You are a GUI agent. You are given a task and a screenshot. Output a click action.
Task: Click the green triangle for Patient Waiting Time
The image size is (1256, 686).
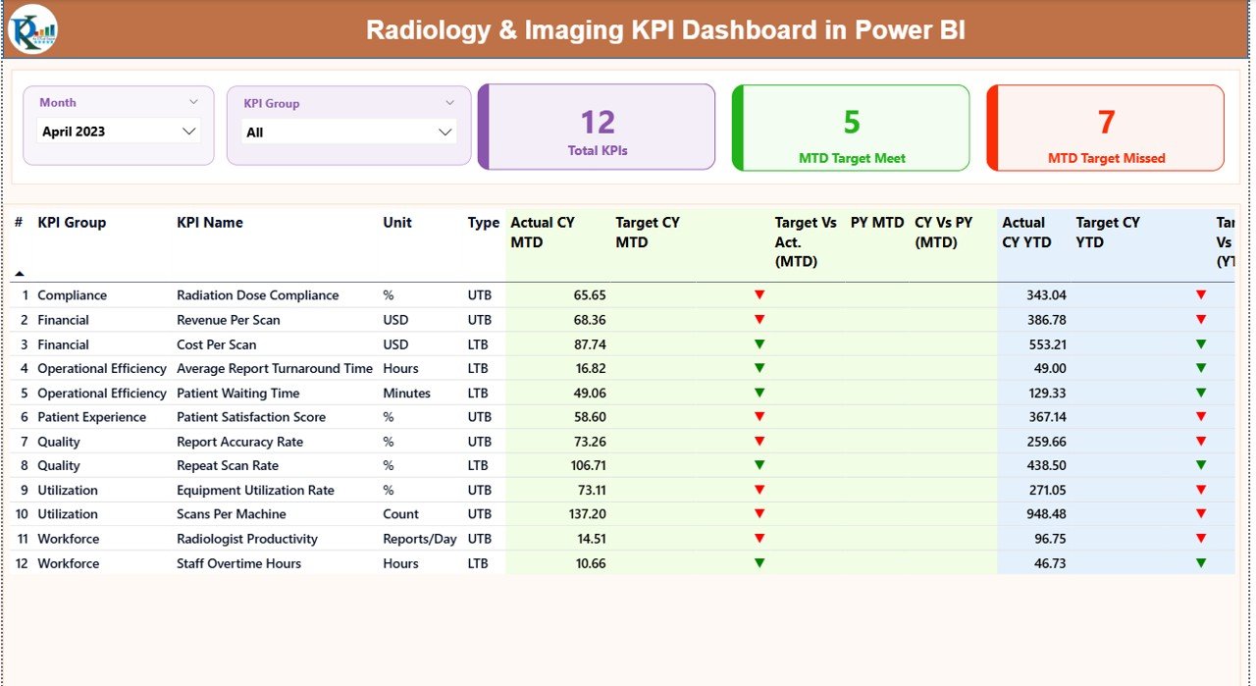(760, 393)
